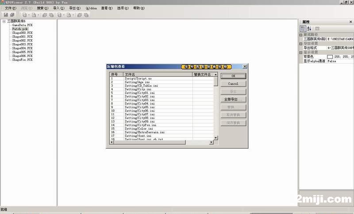354x214 pixels.
Task: Click the 替换文件名 column header
Action: pyautogui.click(x=203, y=75)
